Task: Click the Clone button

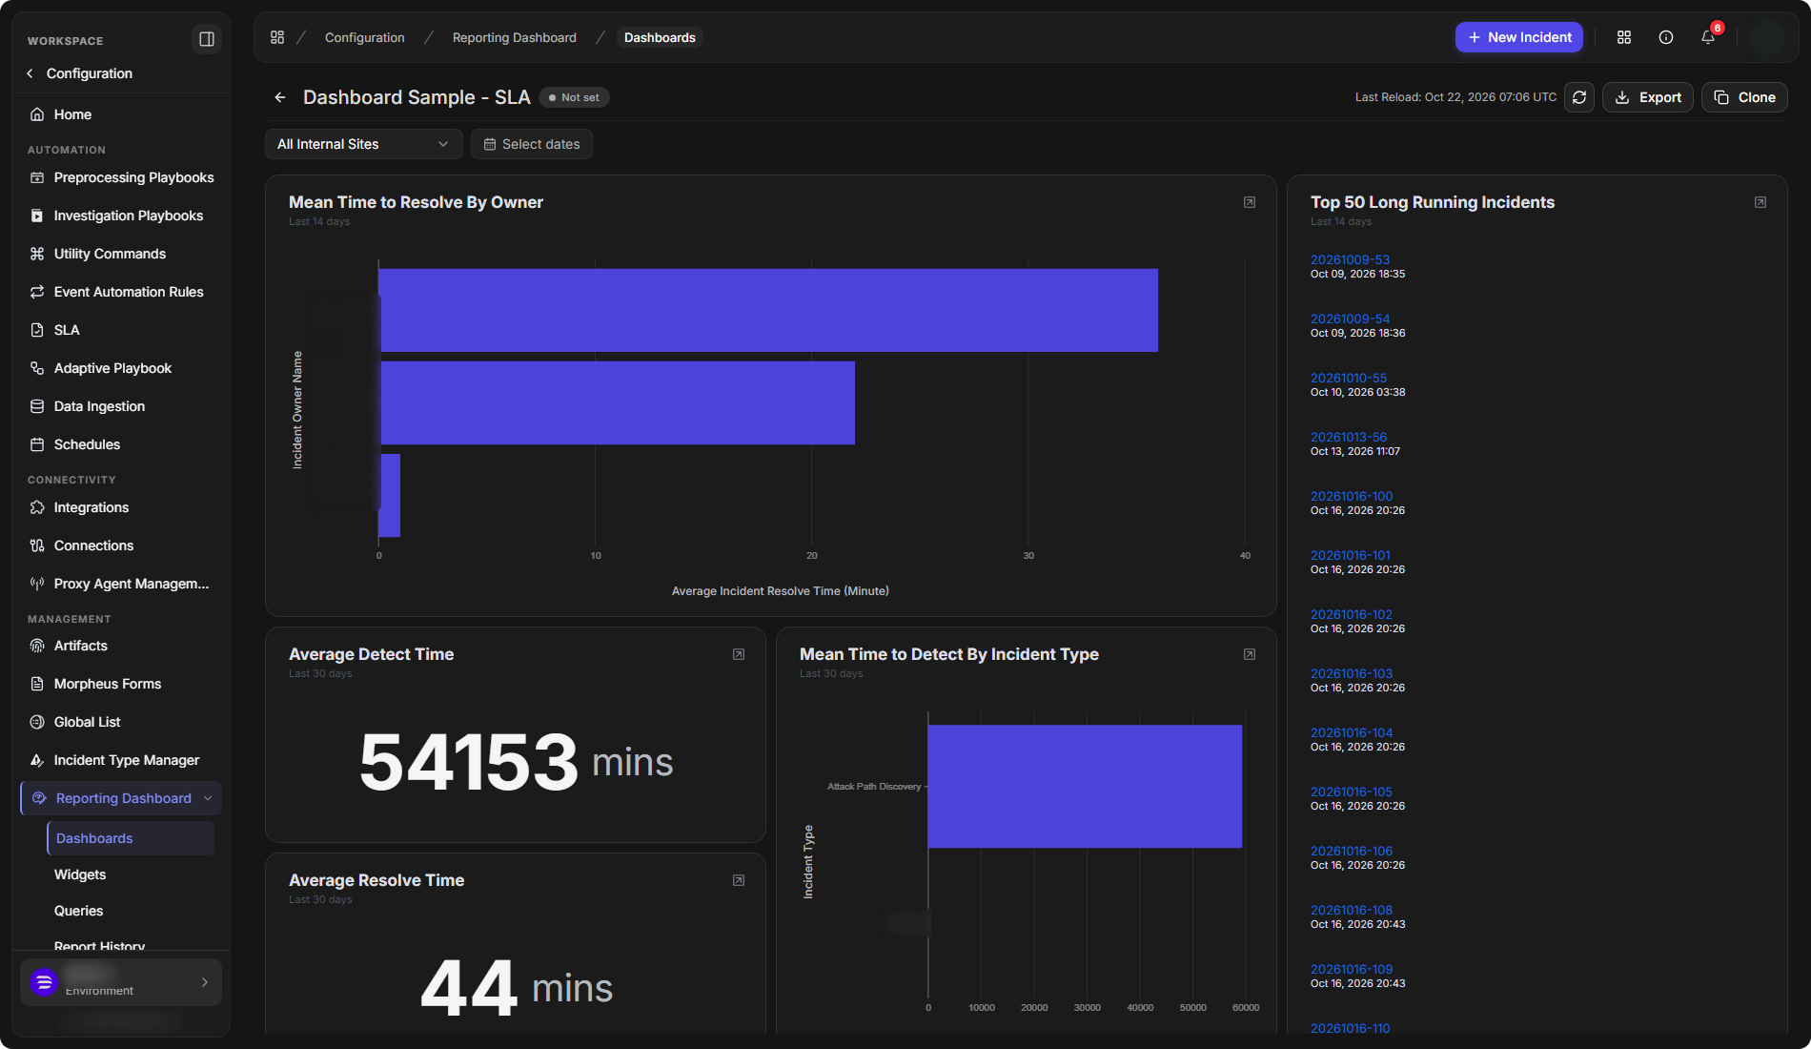Action: (x=1744, y=97)
